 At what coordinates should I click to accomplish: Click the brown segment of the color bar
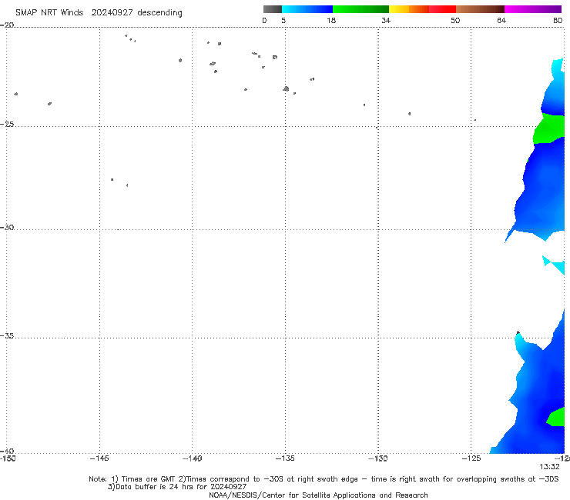pyautogui.click(x=480, y=9)
